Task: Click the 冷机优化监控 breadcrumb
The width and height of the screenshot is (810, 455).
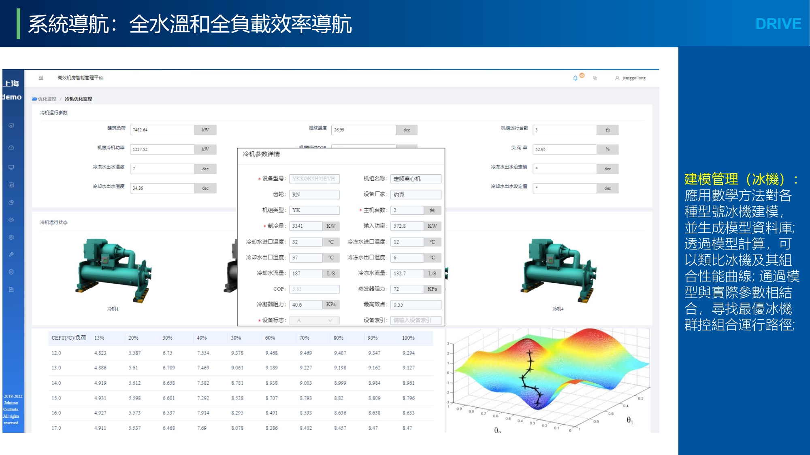Action: coord(78,99)
